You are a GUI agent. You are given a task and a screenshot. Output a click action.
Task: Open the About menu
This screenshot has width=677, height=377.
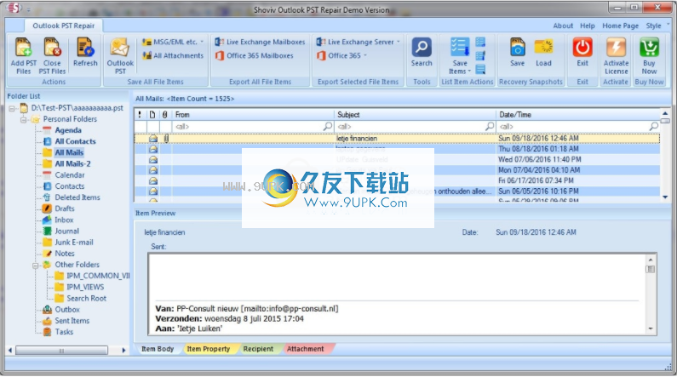point(563,26)
